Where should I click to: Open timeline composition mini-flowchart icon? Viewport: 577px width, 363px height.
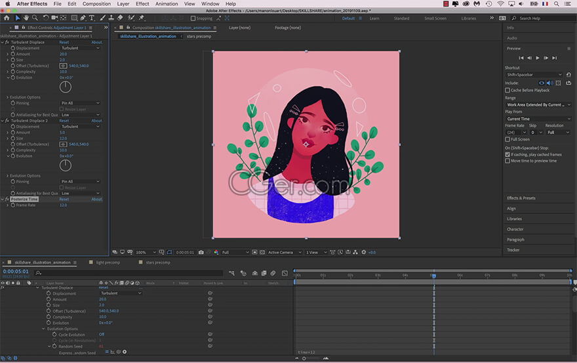(231, 273)
